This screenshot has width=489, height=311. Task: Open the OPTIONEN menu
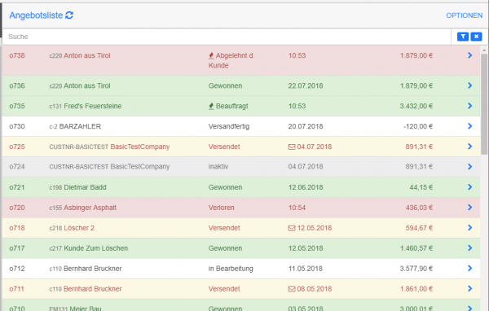464,15
